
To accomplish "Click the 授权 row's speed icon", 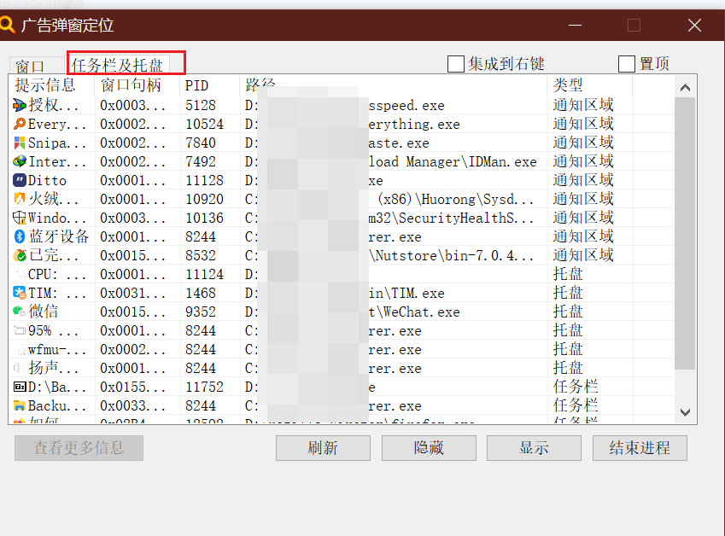I will 20,105.
